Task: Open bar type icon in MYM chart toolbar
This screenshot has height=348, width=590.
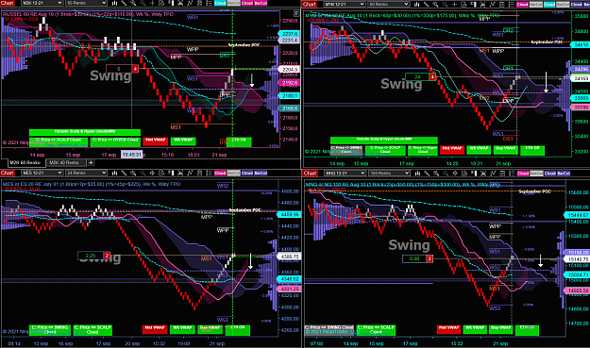Action: pyautogui.click(x=417, y=4)
